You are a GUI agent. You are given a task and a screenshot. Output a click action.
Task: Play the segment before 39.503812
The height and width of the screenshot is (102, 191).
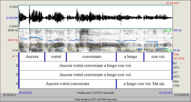pyautogui.click(x=9, y=95)
